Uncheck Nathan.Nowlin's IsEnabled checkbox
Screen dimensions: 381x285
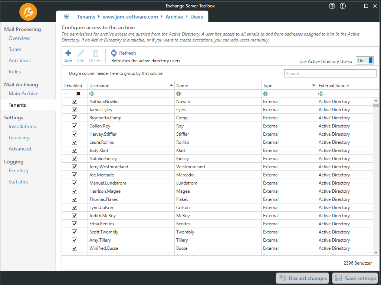click(x=75, y=101)
